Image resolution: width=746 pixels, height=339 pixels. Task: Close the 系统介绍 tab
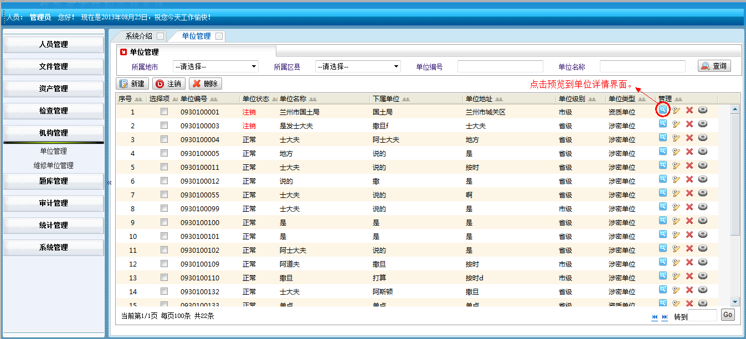[x=160, y=36]
